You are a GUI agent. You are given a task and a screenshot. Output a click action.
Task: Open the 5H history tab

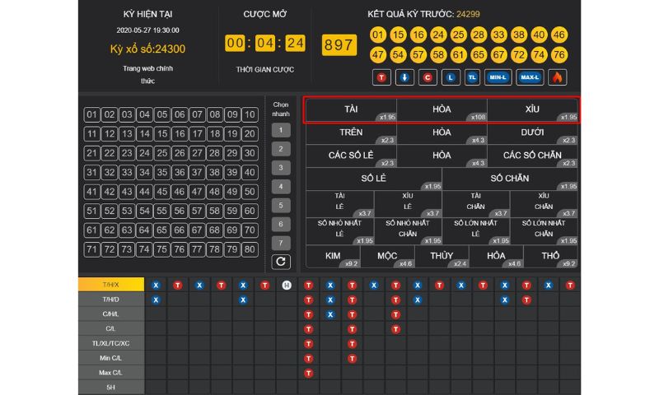pos(111,388)
